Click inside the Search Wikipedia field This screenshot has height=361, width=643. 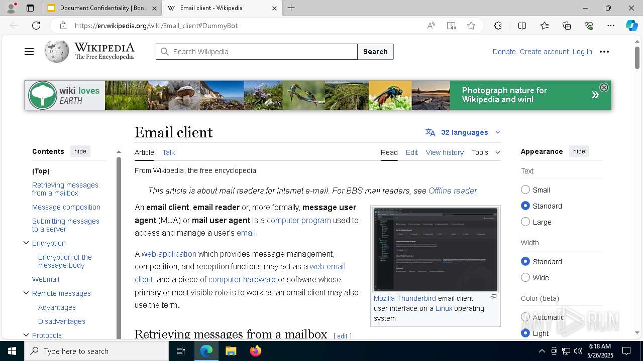coord(256,52)
